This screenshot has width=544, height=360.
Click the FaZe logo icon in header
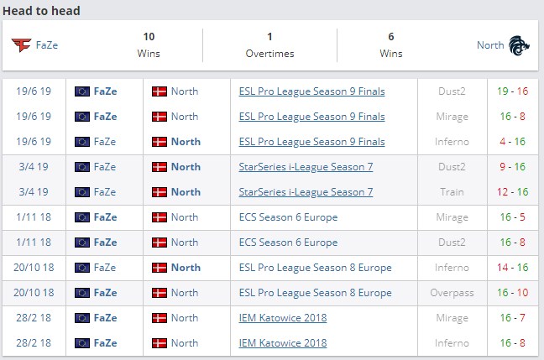pyautogui.click(x=20, y=45)
